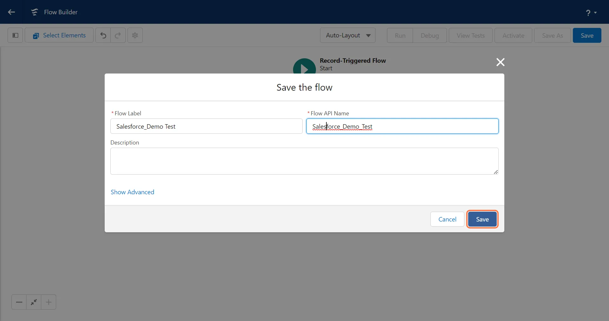The width and height of the screenshot is (609, 321).
Task: Click the Record-Triggered Flow start icon
Action: pos(304,67)
